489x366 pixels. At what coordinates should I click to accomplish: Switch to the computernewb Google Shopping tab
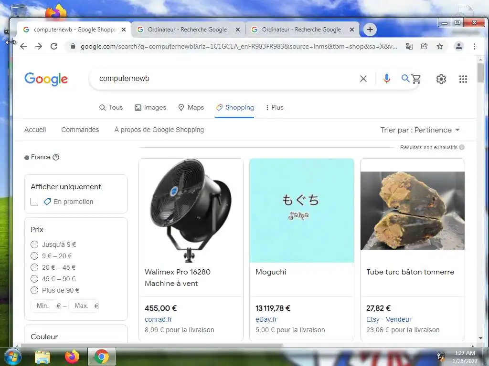74,30
